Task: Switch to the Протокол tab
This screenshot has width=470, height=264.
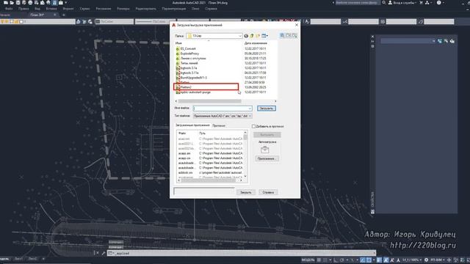Action: (219, 125)
